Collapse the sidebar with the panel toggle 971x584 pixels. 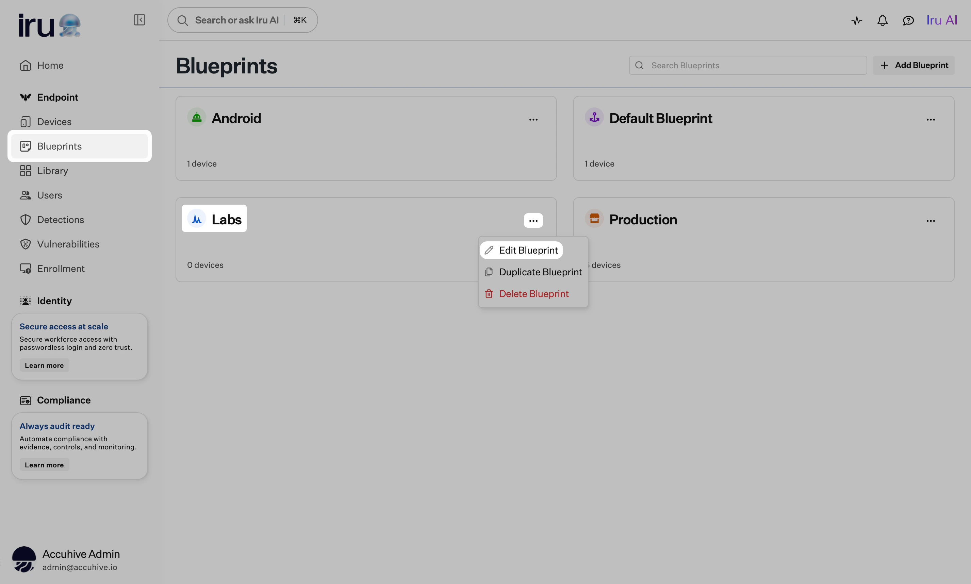(139, 20)
